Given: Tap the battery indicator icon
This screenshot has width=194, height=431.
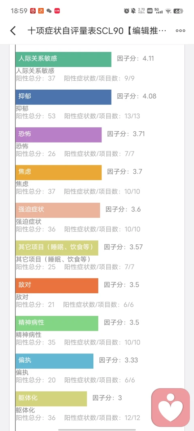Looking at the screenshot, I should click(x=178, y=11).
